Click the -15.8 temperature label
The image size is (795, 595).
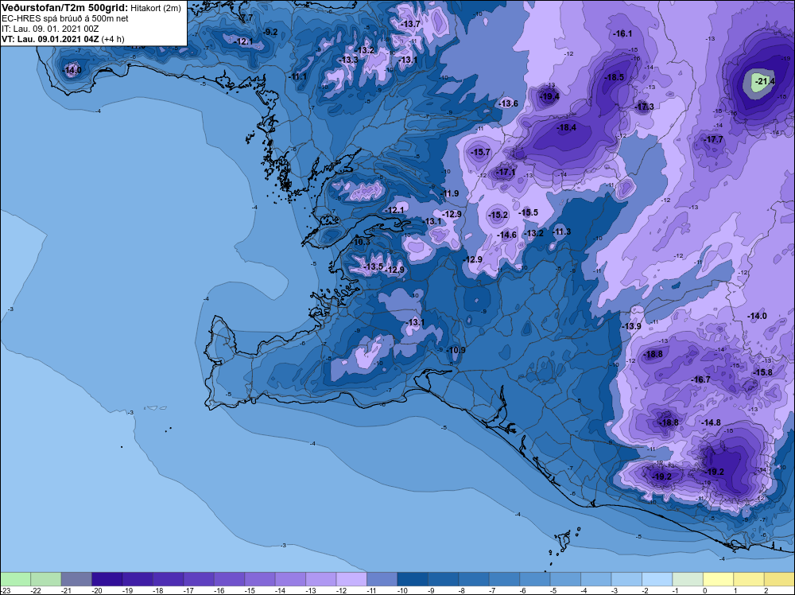pos(763,372)
